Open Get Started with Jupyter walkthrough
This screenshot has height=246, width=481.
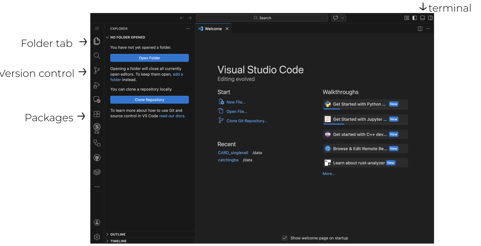(x=365, y=119)
